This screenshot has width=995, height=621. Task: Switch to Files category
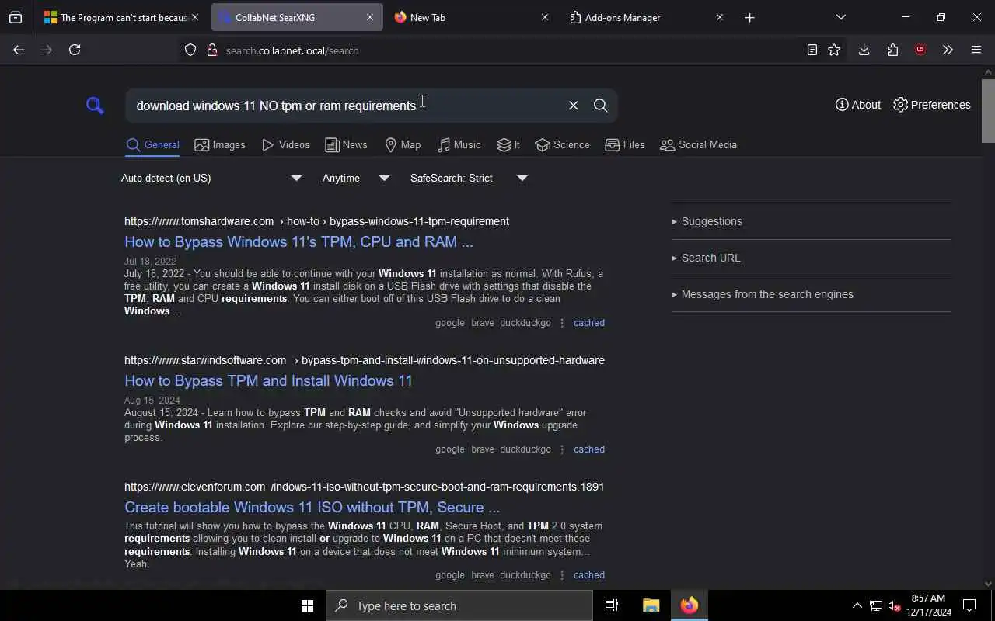625,145
